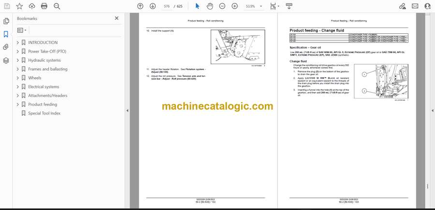Screen dimensions: 435x210
Task: Activate the hand pan tool
Action: coord(210,6)
